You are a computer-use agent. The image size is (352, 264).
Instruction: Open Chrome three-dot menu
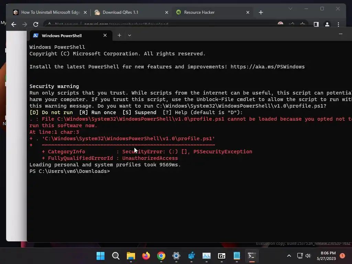click(338, 24)
